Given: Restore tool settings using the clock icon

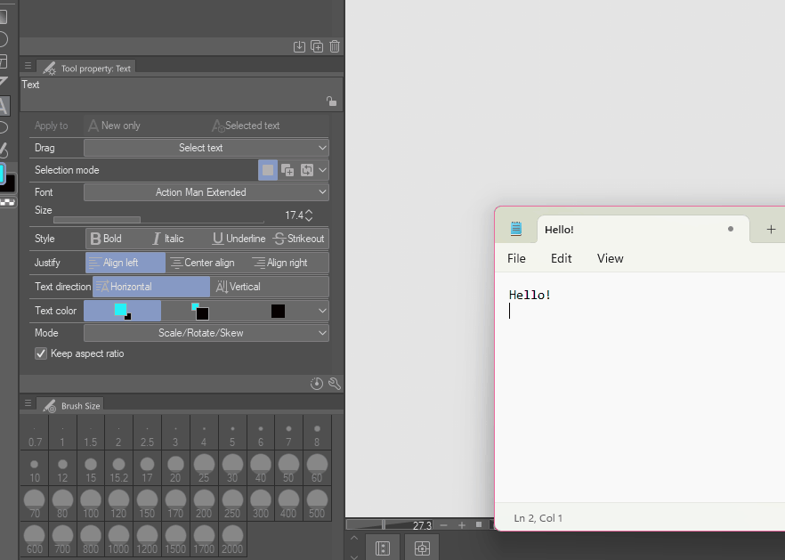Looking at the screenshot, I should (x=316, y=383).
